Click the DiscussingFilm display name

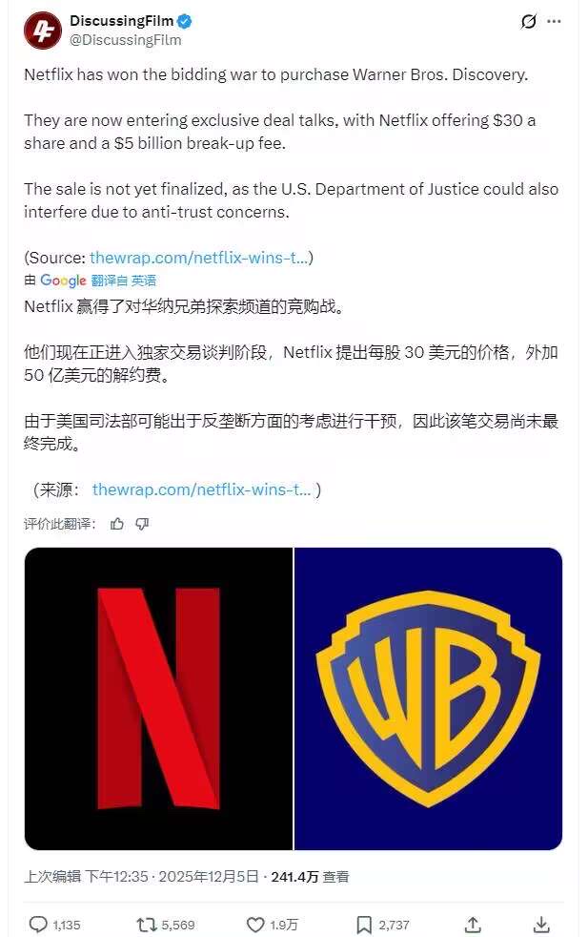tap(122, 21)
